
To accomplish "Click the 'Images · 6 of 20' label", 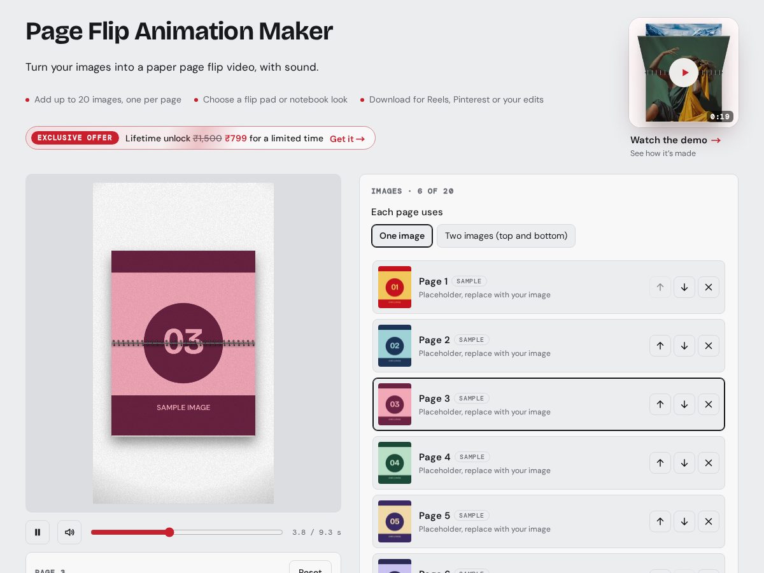I will pyautogui.click(x=413, y=191).
